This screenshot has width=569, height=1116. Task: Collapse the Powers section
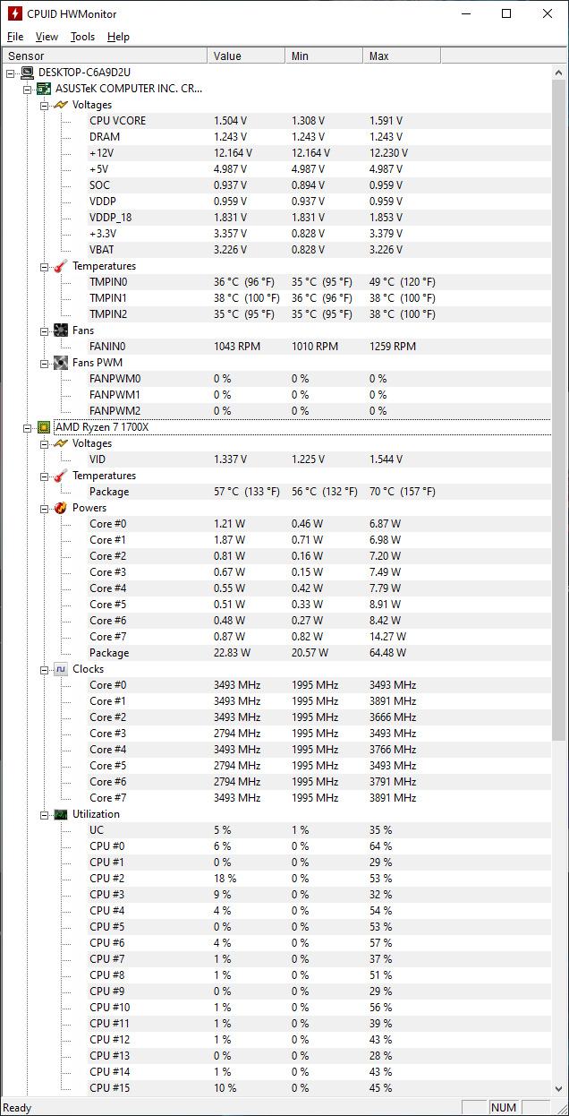pos(45,508)
